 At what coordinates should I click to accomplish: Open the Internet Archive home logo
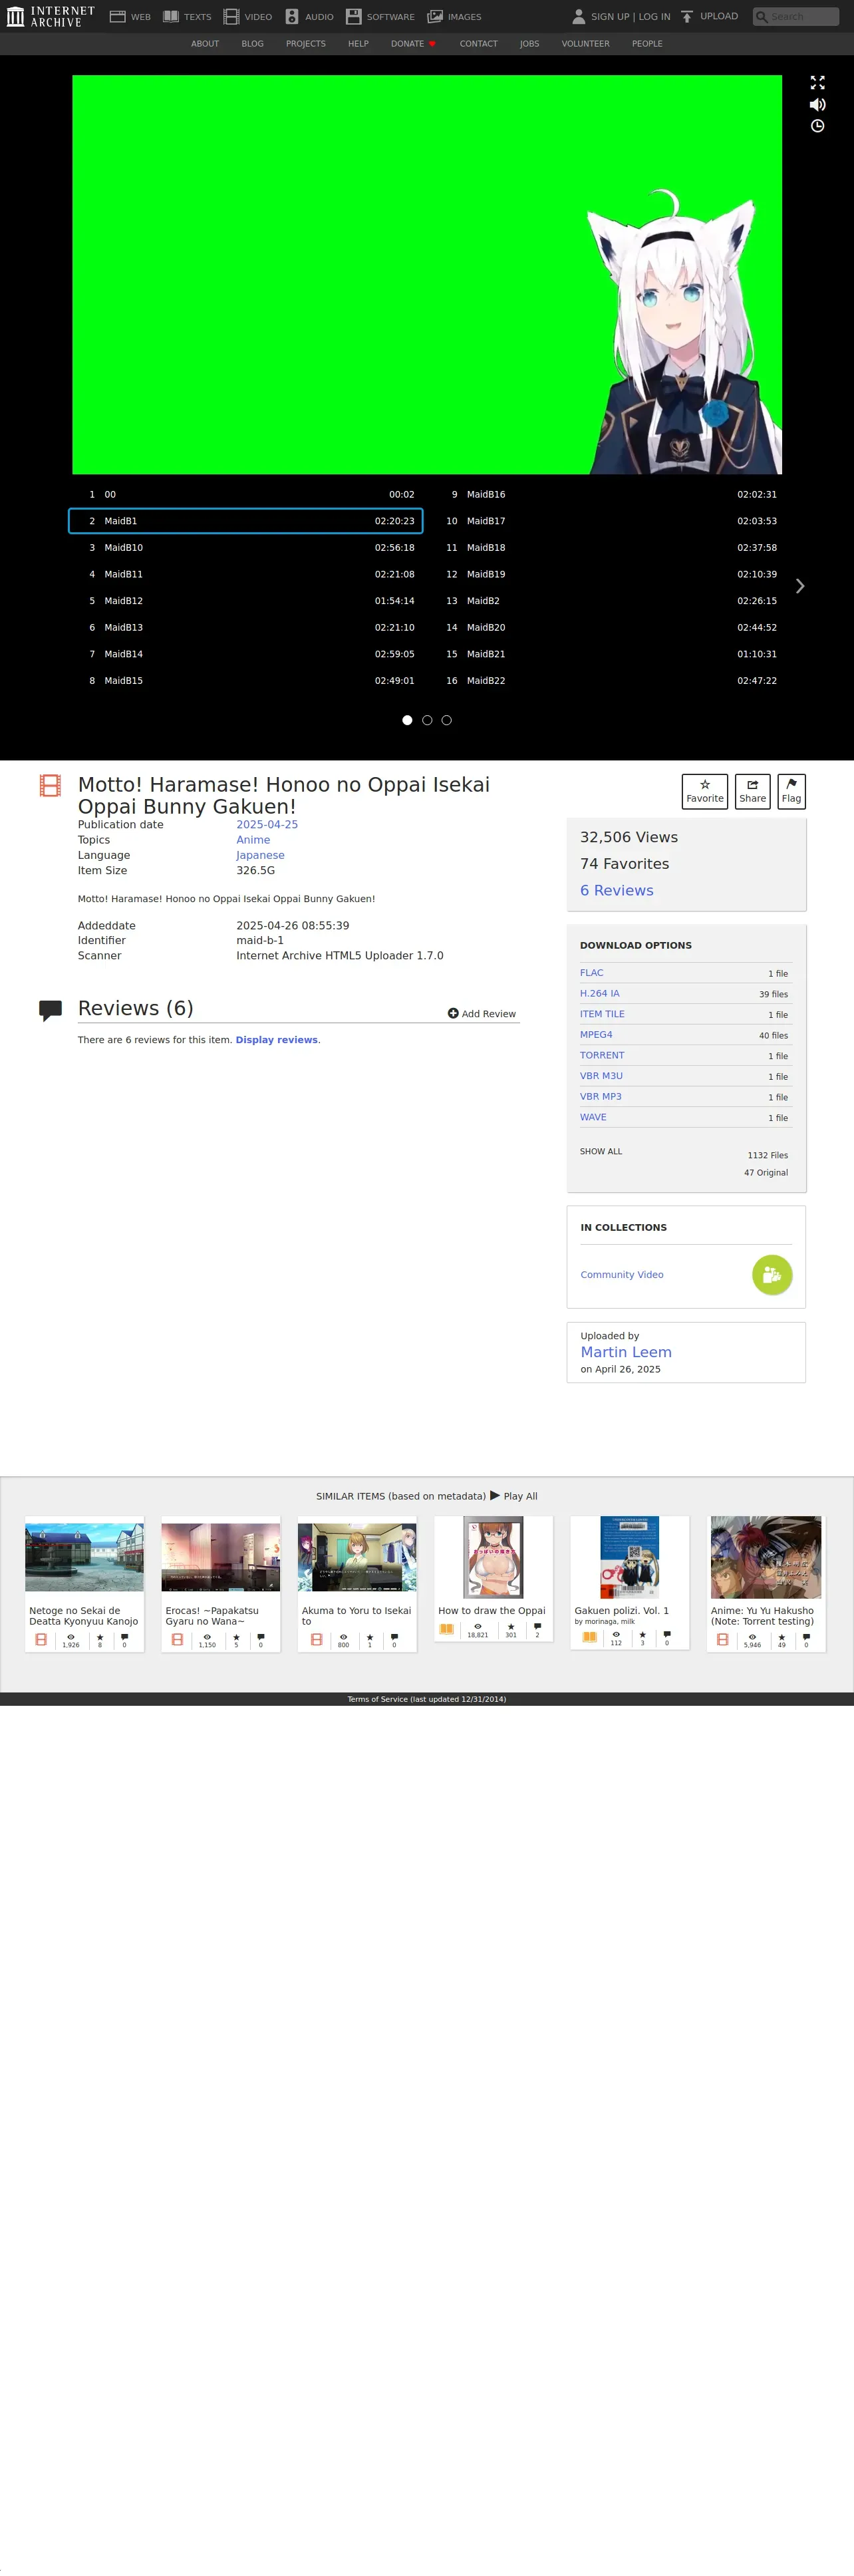[51, 16]
